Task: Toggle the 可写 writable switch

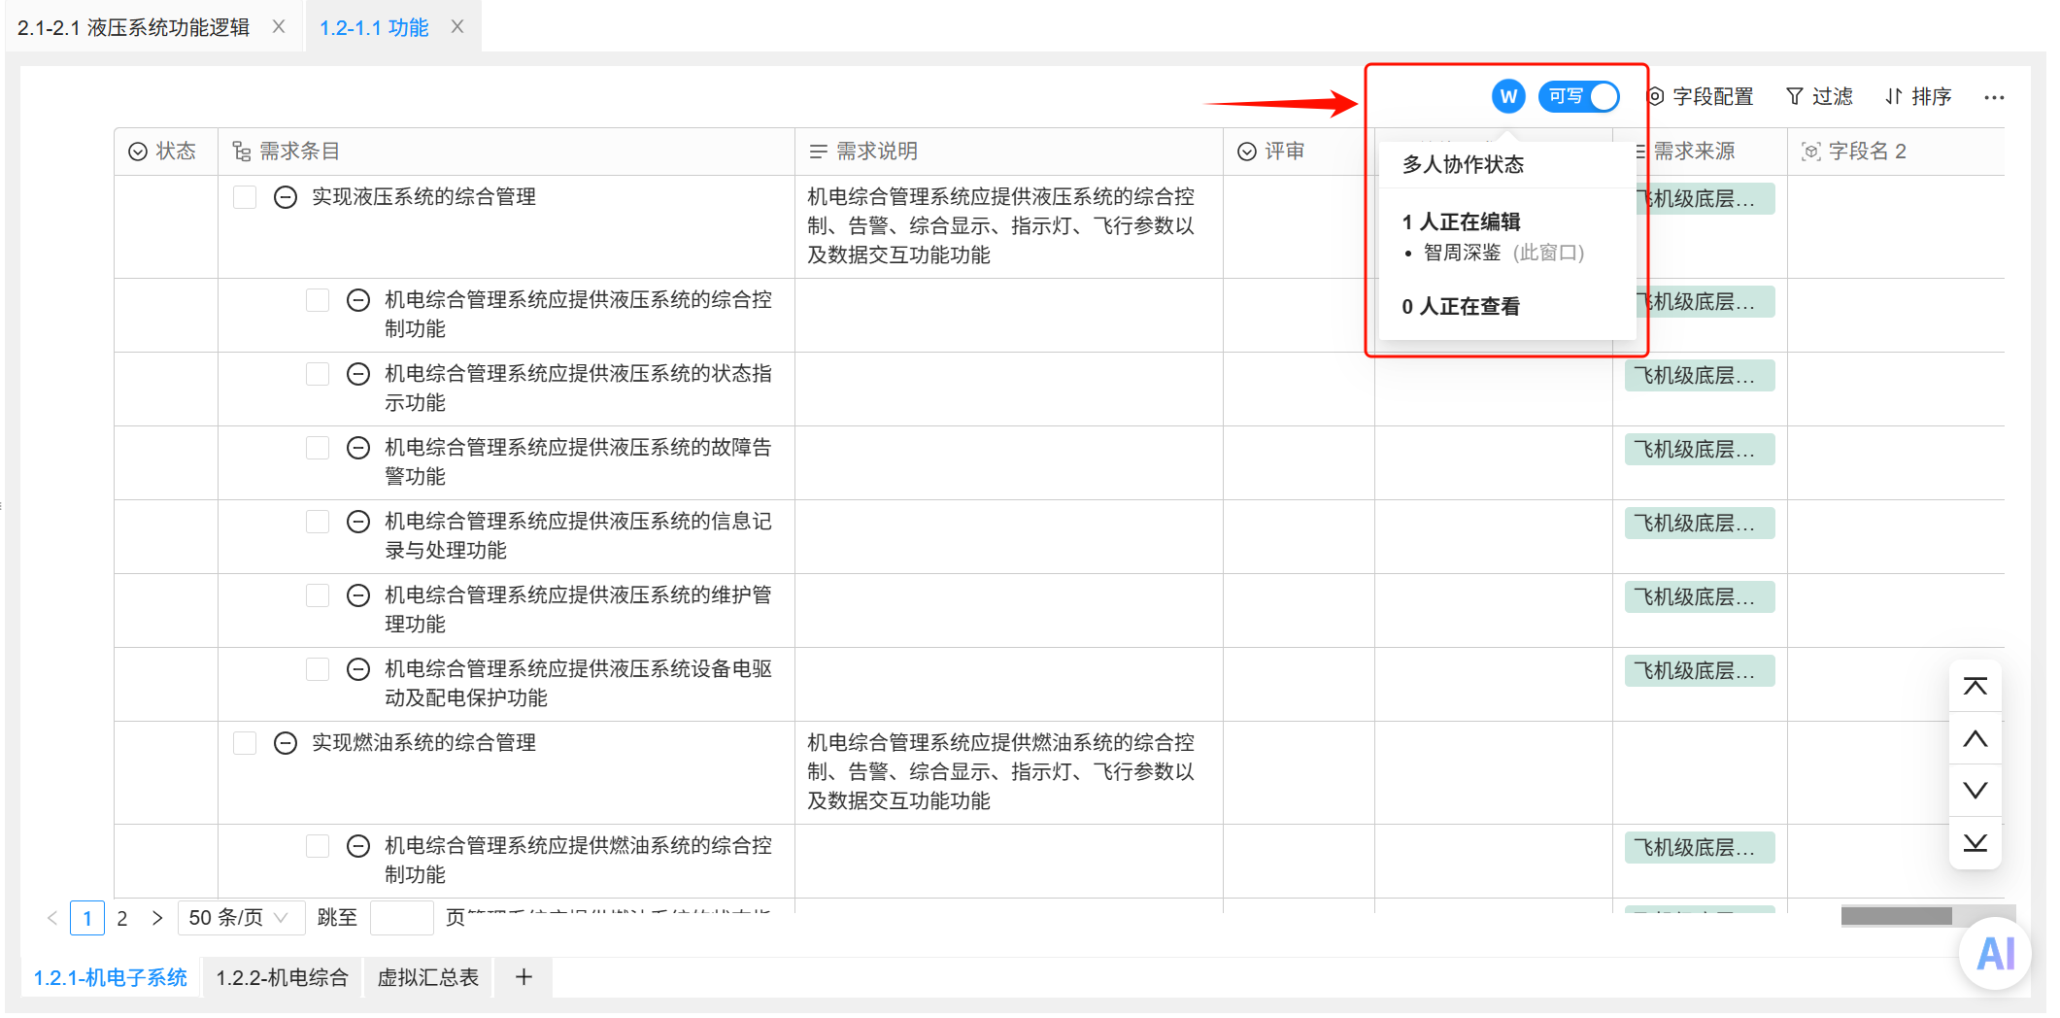Action: tap(1578, 96)
